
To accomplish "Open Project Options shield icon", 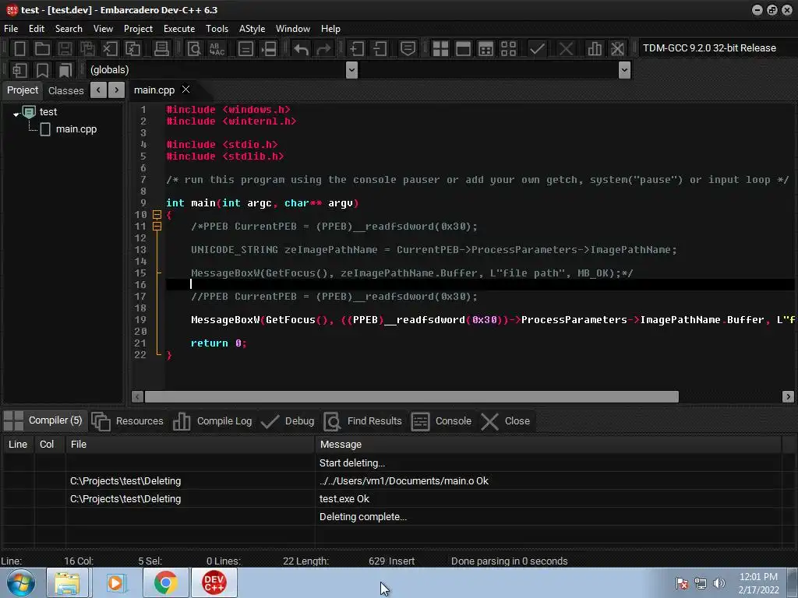I will tap(408, 49).
